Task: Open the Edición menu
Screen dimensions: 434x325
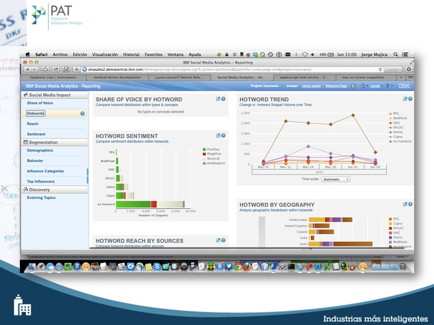Action: (x=80, y=55)
